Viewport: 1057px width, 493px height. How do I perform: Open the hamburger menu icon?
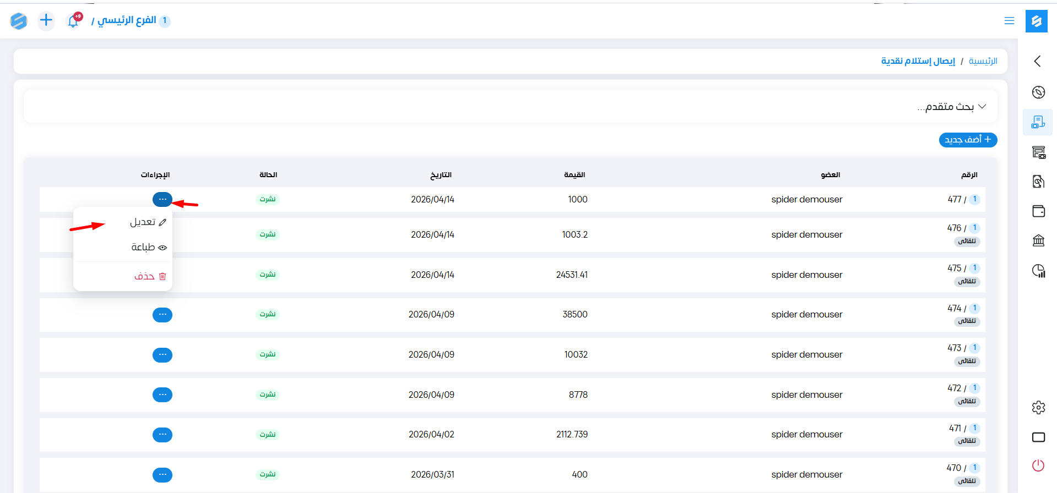click(1009, 21)
